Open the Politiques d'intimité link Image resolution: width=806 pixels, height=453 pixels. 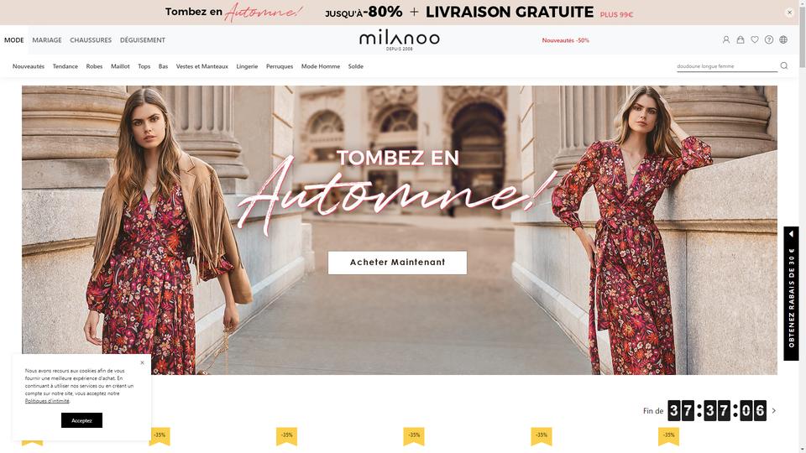pos(47,401)
